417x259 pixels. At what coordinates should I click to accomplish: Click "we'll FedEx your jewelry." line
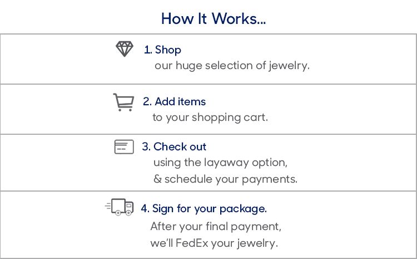214,243
